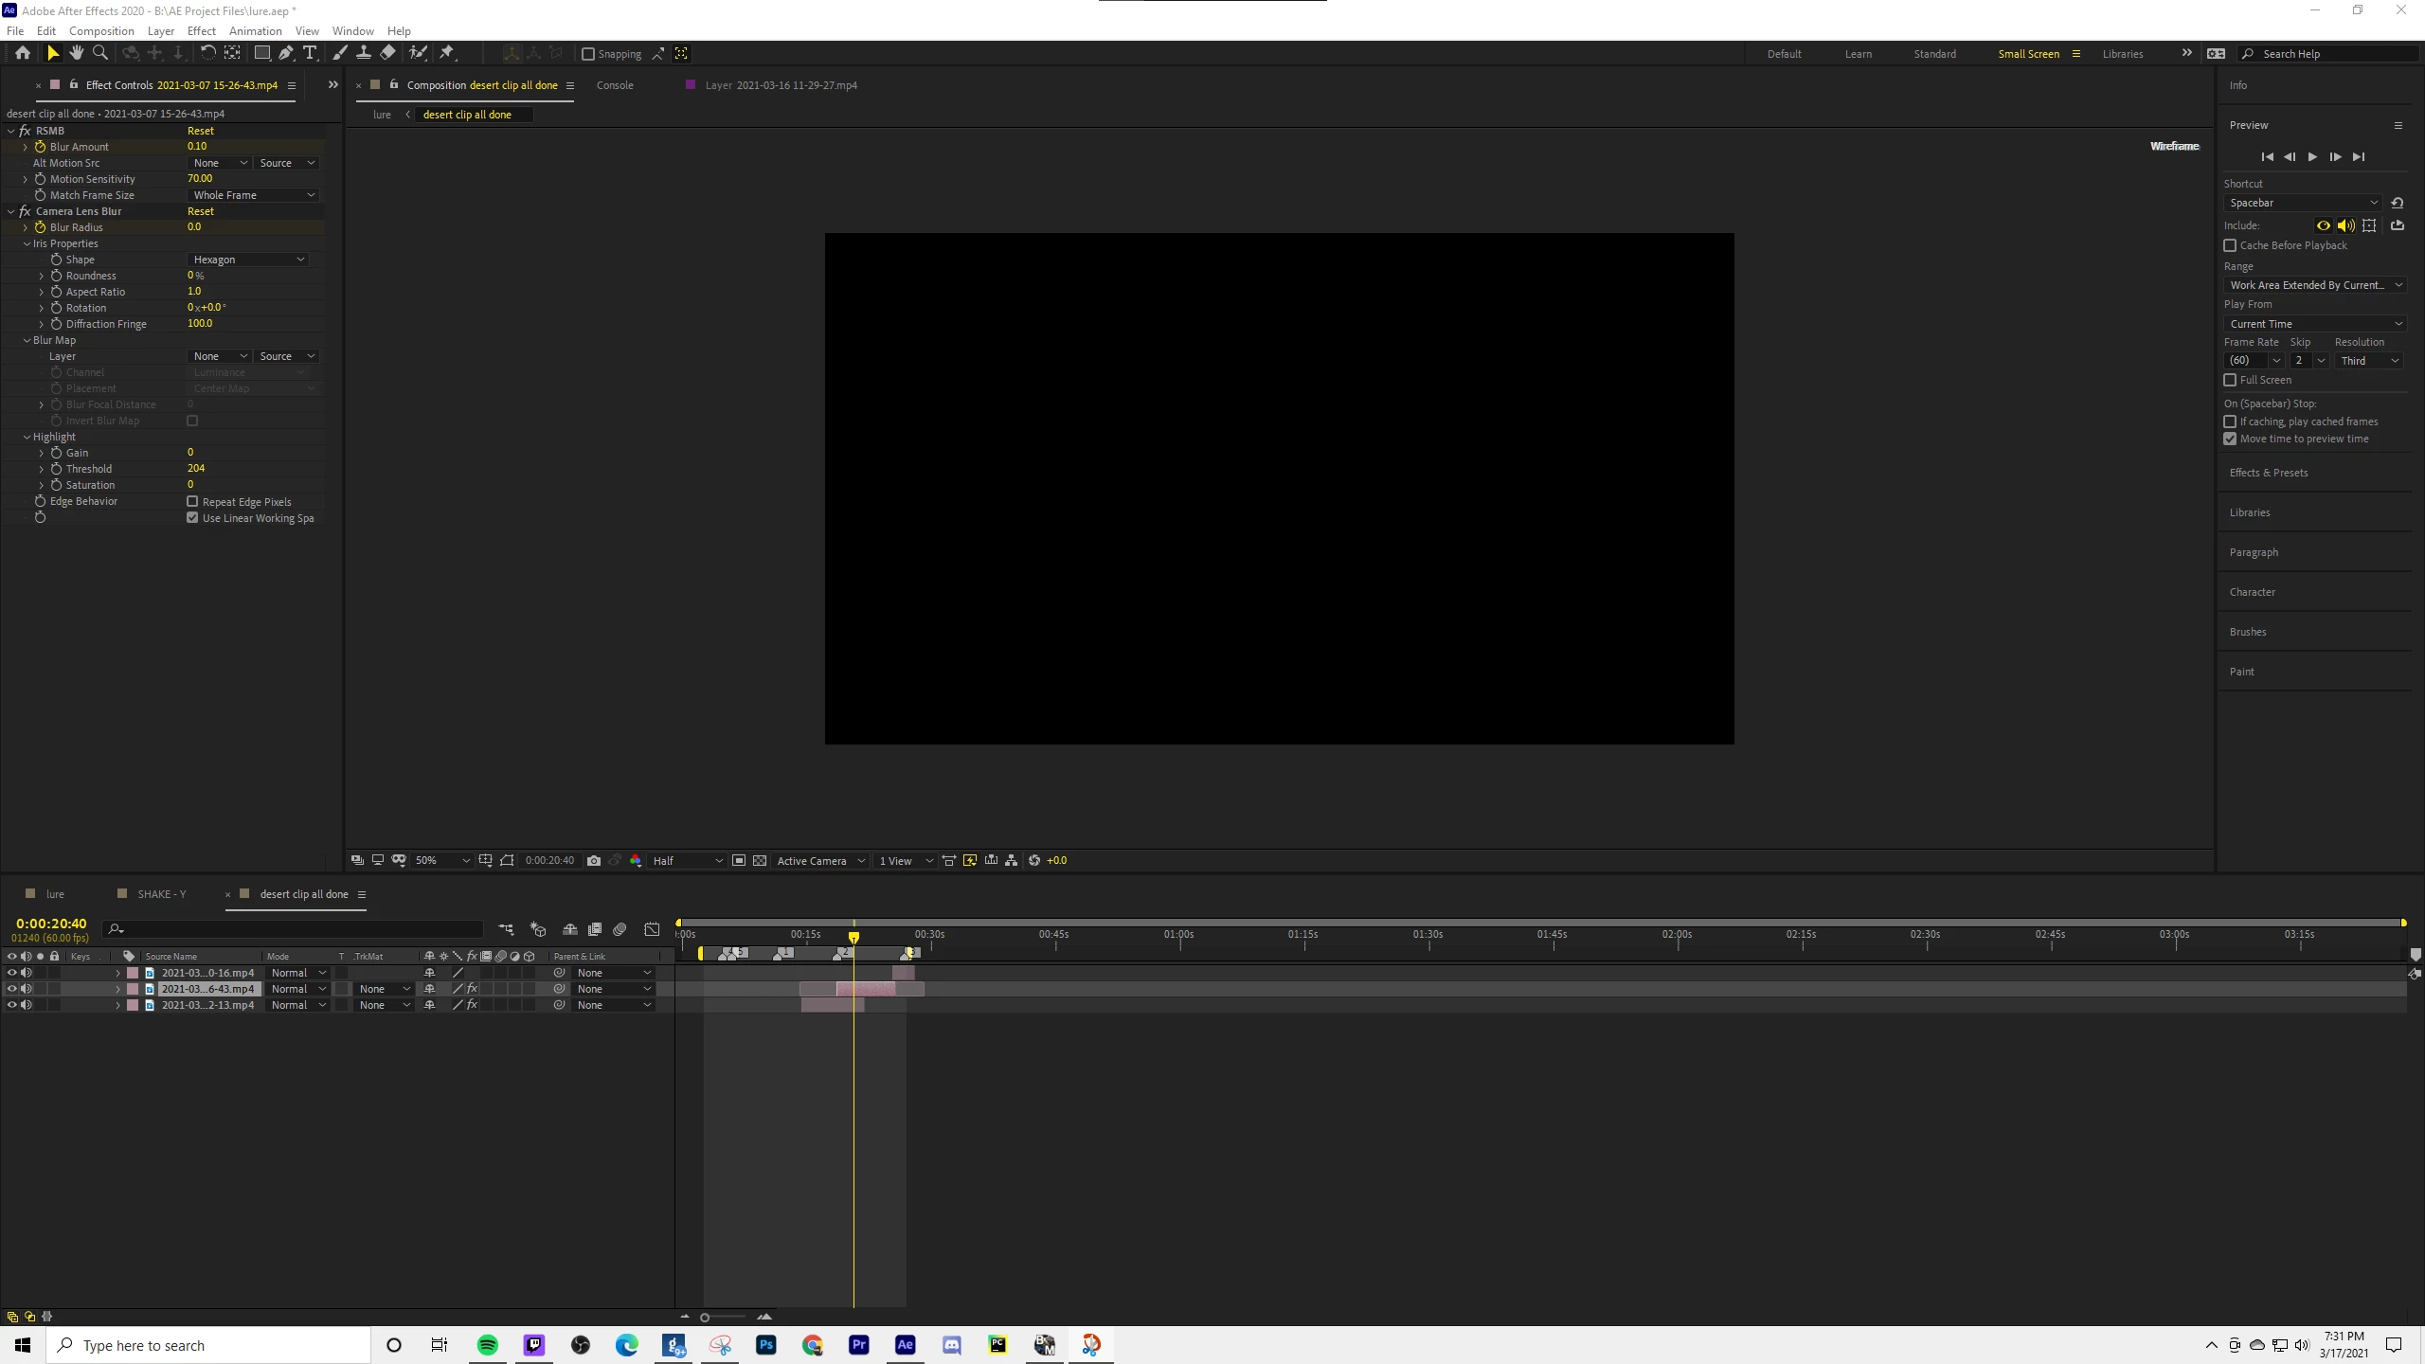The width and height of the screenshot is (2425, 1364).
Task: Open the 50% magnification dropdown
Action: coord(441,860)
